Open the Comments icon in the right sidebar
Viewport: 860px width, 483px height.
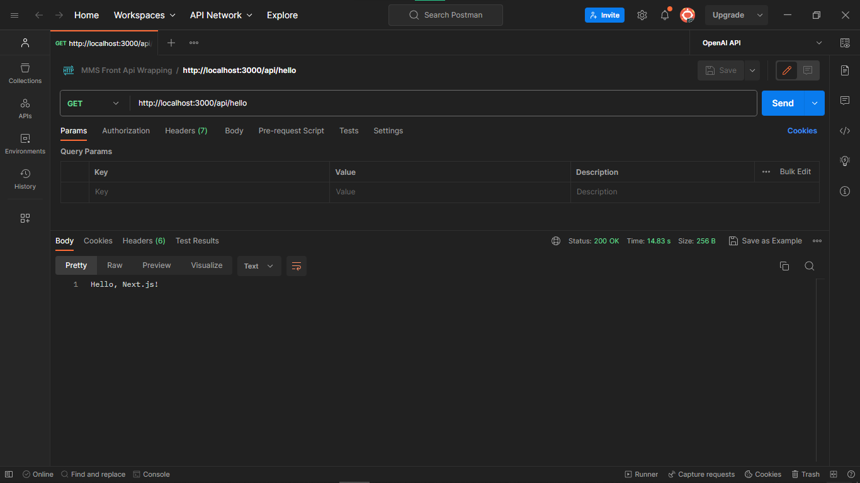point(845,101)
